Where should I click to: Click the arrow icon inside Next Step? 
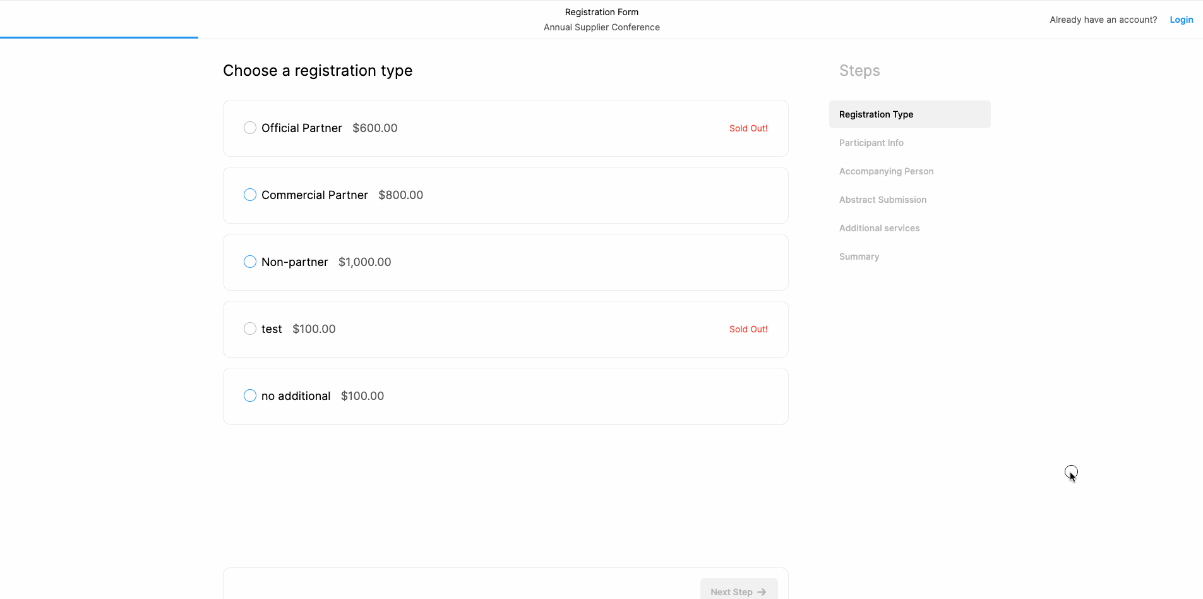pos(761,591)
